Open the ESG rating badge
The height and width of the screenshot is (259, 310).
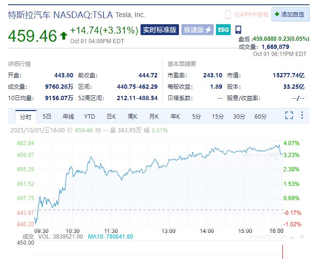click(x=224, y=30)
